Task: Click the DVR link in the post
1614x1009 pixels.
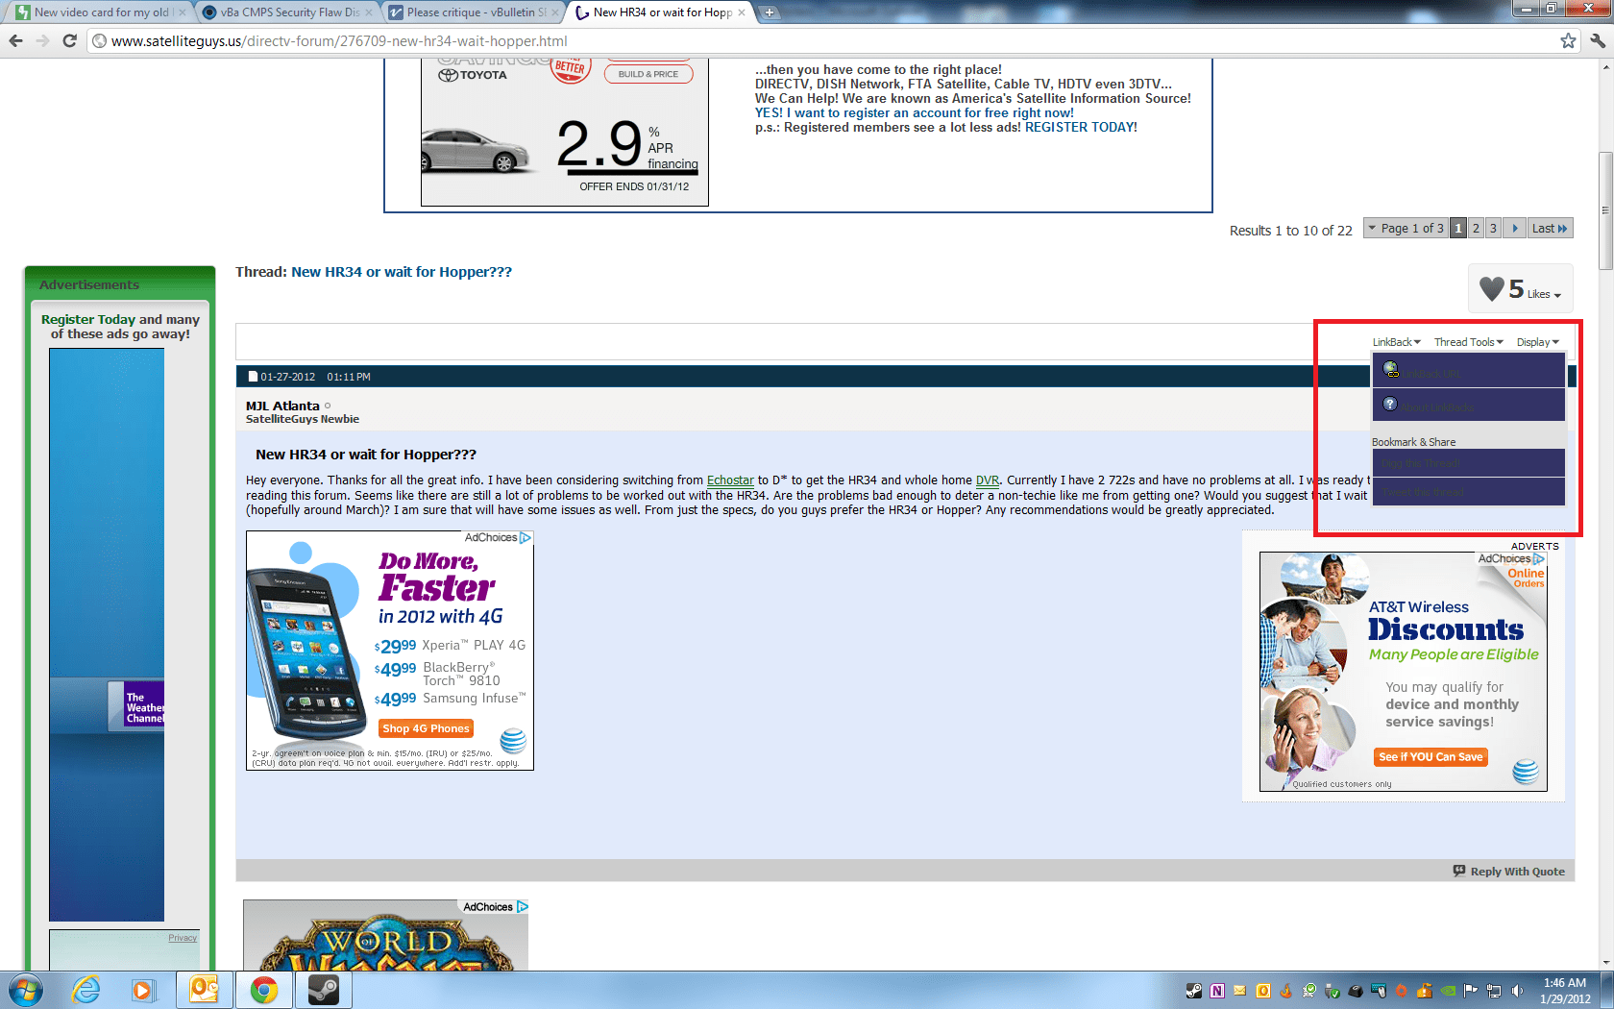Action: point(988,480)
